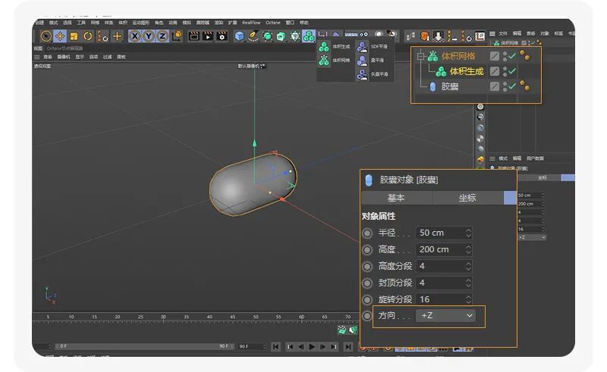The height and width of the screenshot is (372, 607).
Task: Open the viewport 显示 menu
Action: point(80,57)
